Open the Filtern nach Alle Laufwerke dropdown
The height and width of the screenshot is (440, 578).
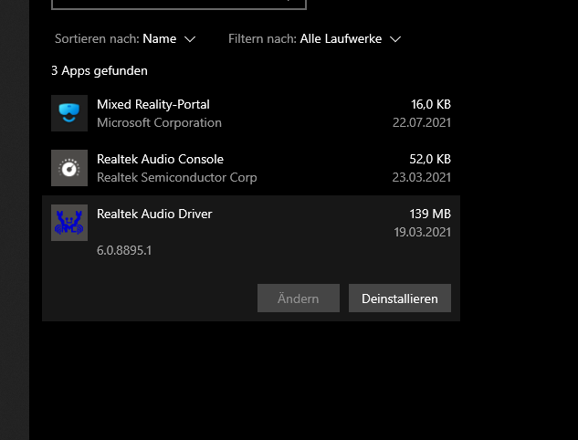(314, 38)
